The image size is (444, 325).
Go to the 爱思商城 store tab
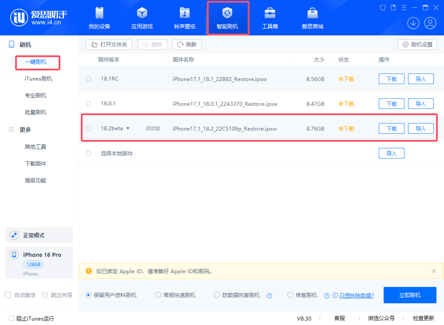313,18
